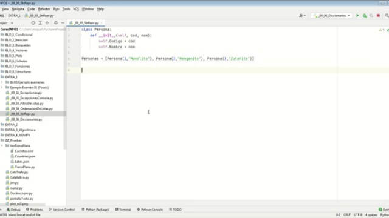
Task: Open the Run menu
Action: point(56,9)
